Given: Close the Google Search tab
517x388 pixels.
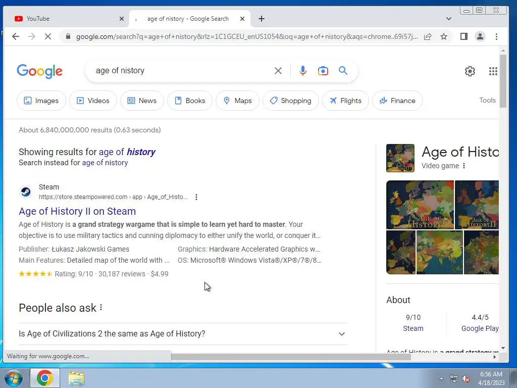Looking at the screenshot, I should pyautogui.click(x=242, y=19).
